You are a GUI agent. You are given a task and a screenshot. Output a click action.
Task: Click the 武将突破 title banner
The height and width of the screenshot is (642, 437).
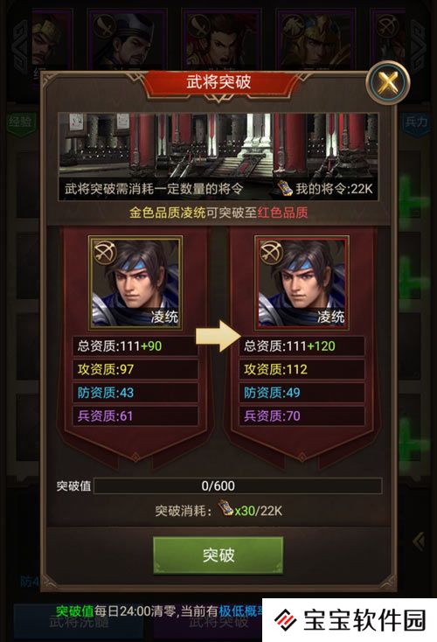[218, 82]
